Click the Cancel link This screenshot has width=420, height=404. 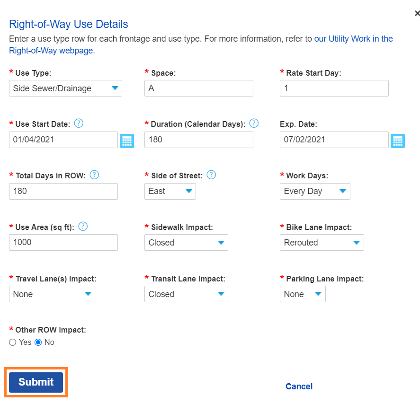299,386
